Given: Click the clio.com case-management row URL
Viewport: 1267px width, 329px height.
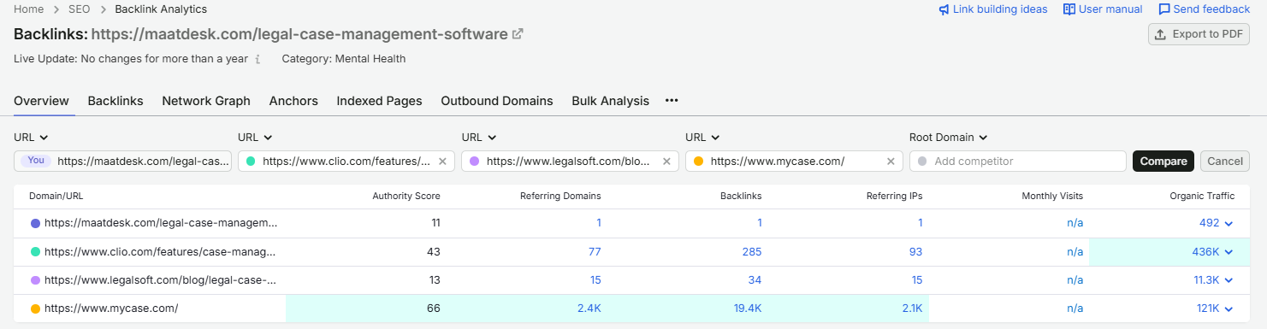Looking at the screenshot, I should (161, 252).
